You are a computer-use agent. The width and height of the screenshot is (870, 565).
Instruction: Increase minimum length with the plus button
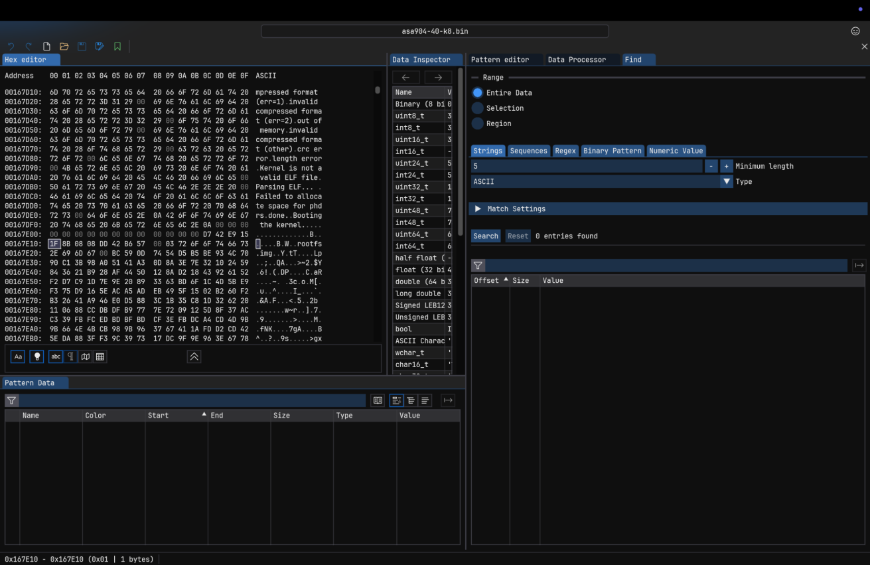(726, 166)
